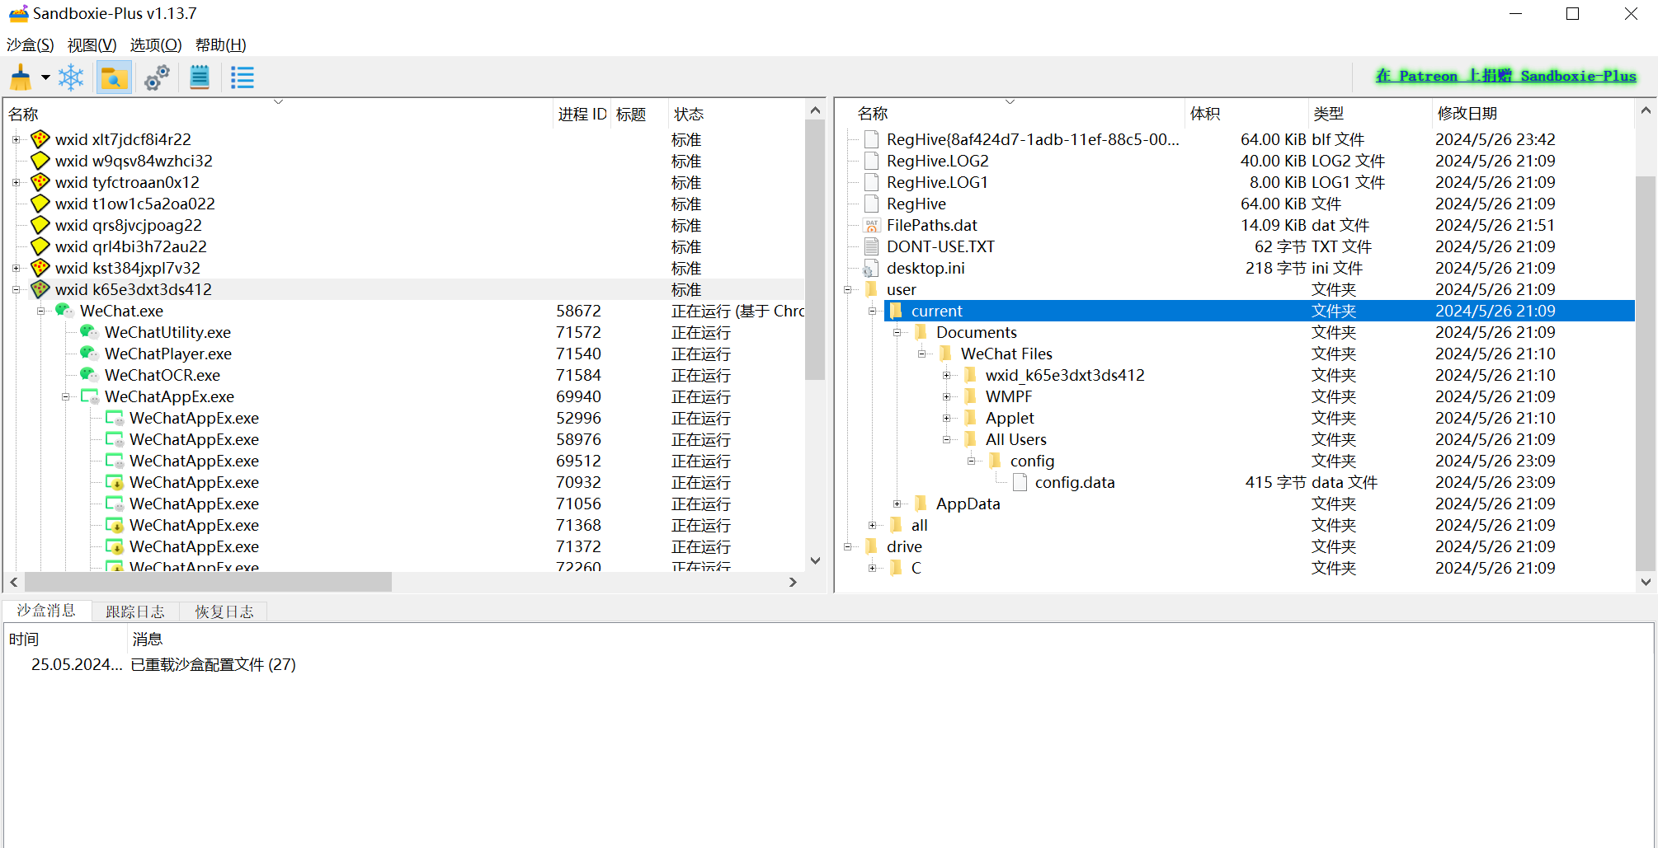Image resolution: width=1658 pixels, height=848 pixels.
Task: Click the sandbox icon of wxid k65e3dxt3ds412
Action: 40,289
